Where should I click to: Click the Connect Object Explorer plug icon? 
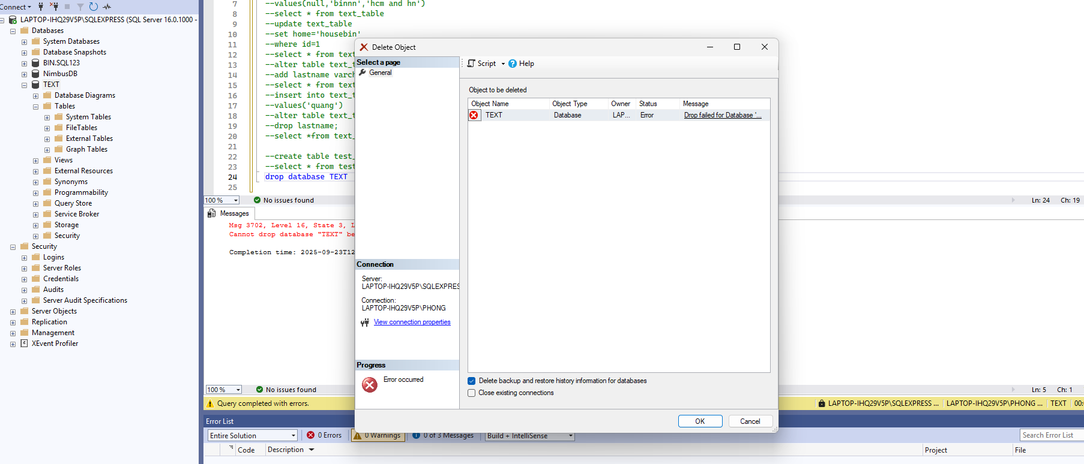pyautogui.click(x=41, y=7)
